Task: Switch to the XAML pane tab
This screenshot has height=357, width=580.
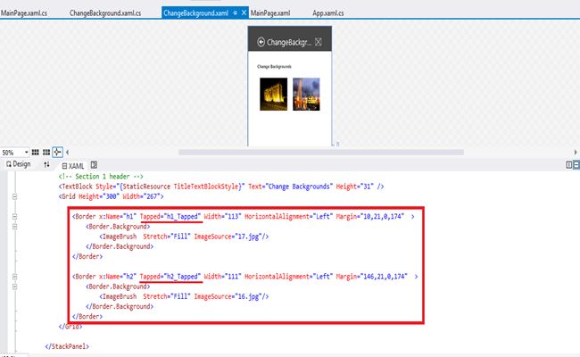Action: (73, 166)
